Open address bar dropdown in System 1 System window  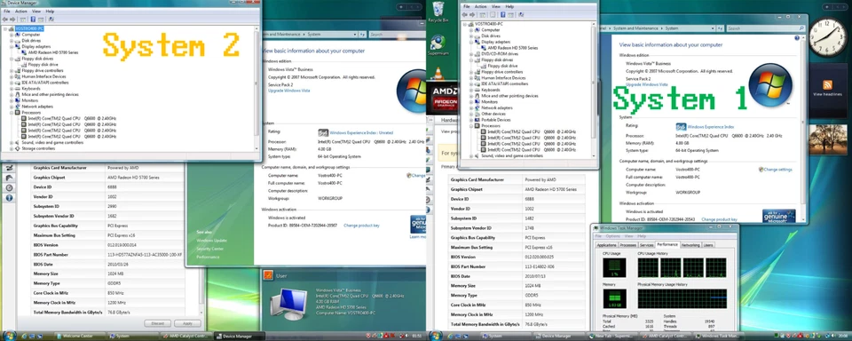714,28
